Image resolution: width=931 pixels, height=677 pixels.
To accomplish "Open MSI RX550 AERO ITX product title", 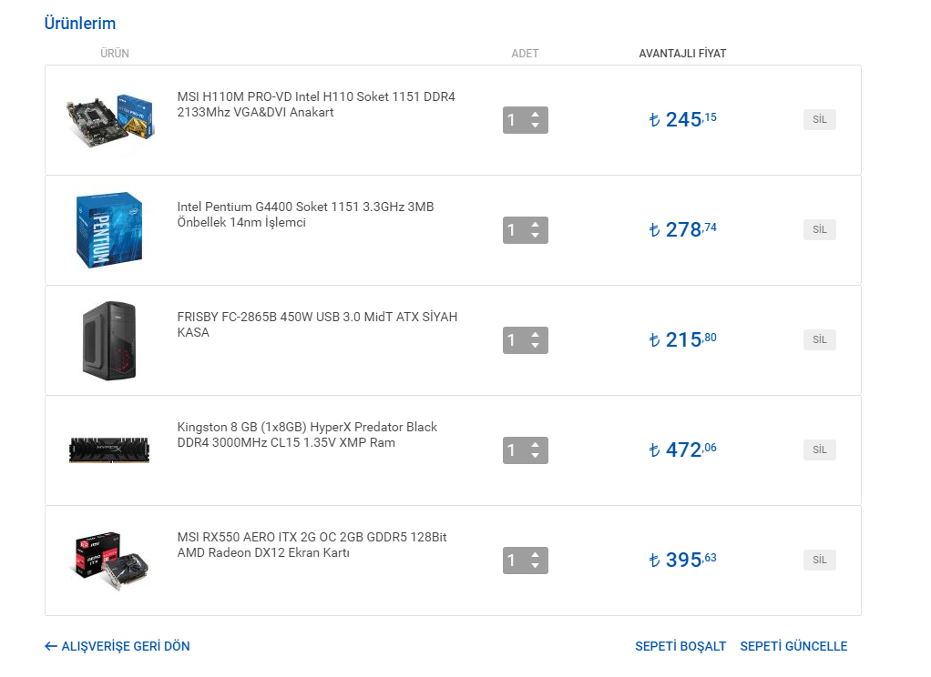I will coord(312,545).
